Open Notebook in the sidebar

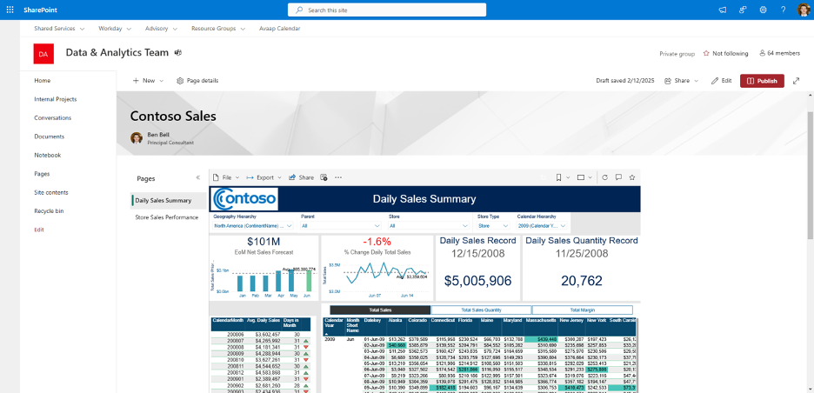48,156
